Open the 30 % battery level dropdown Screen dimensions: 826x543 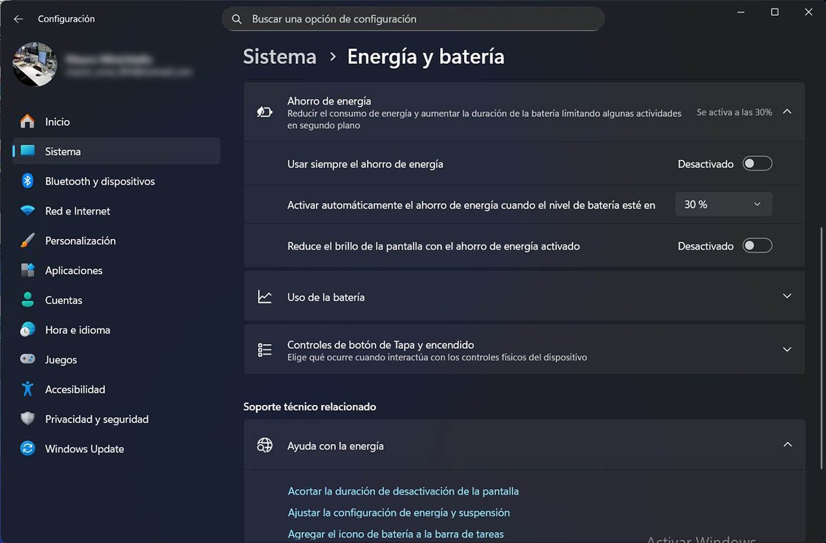(723, 204)
